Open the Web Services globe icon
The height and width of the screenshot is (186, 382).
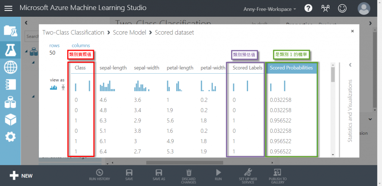pyautogui.click(x=10, y=67)
